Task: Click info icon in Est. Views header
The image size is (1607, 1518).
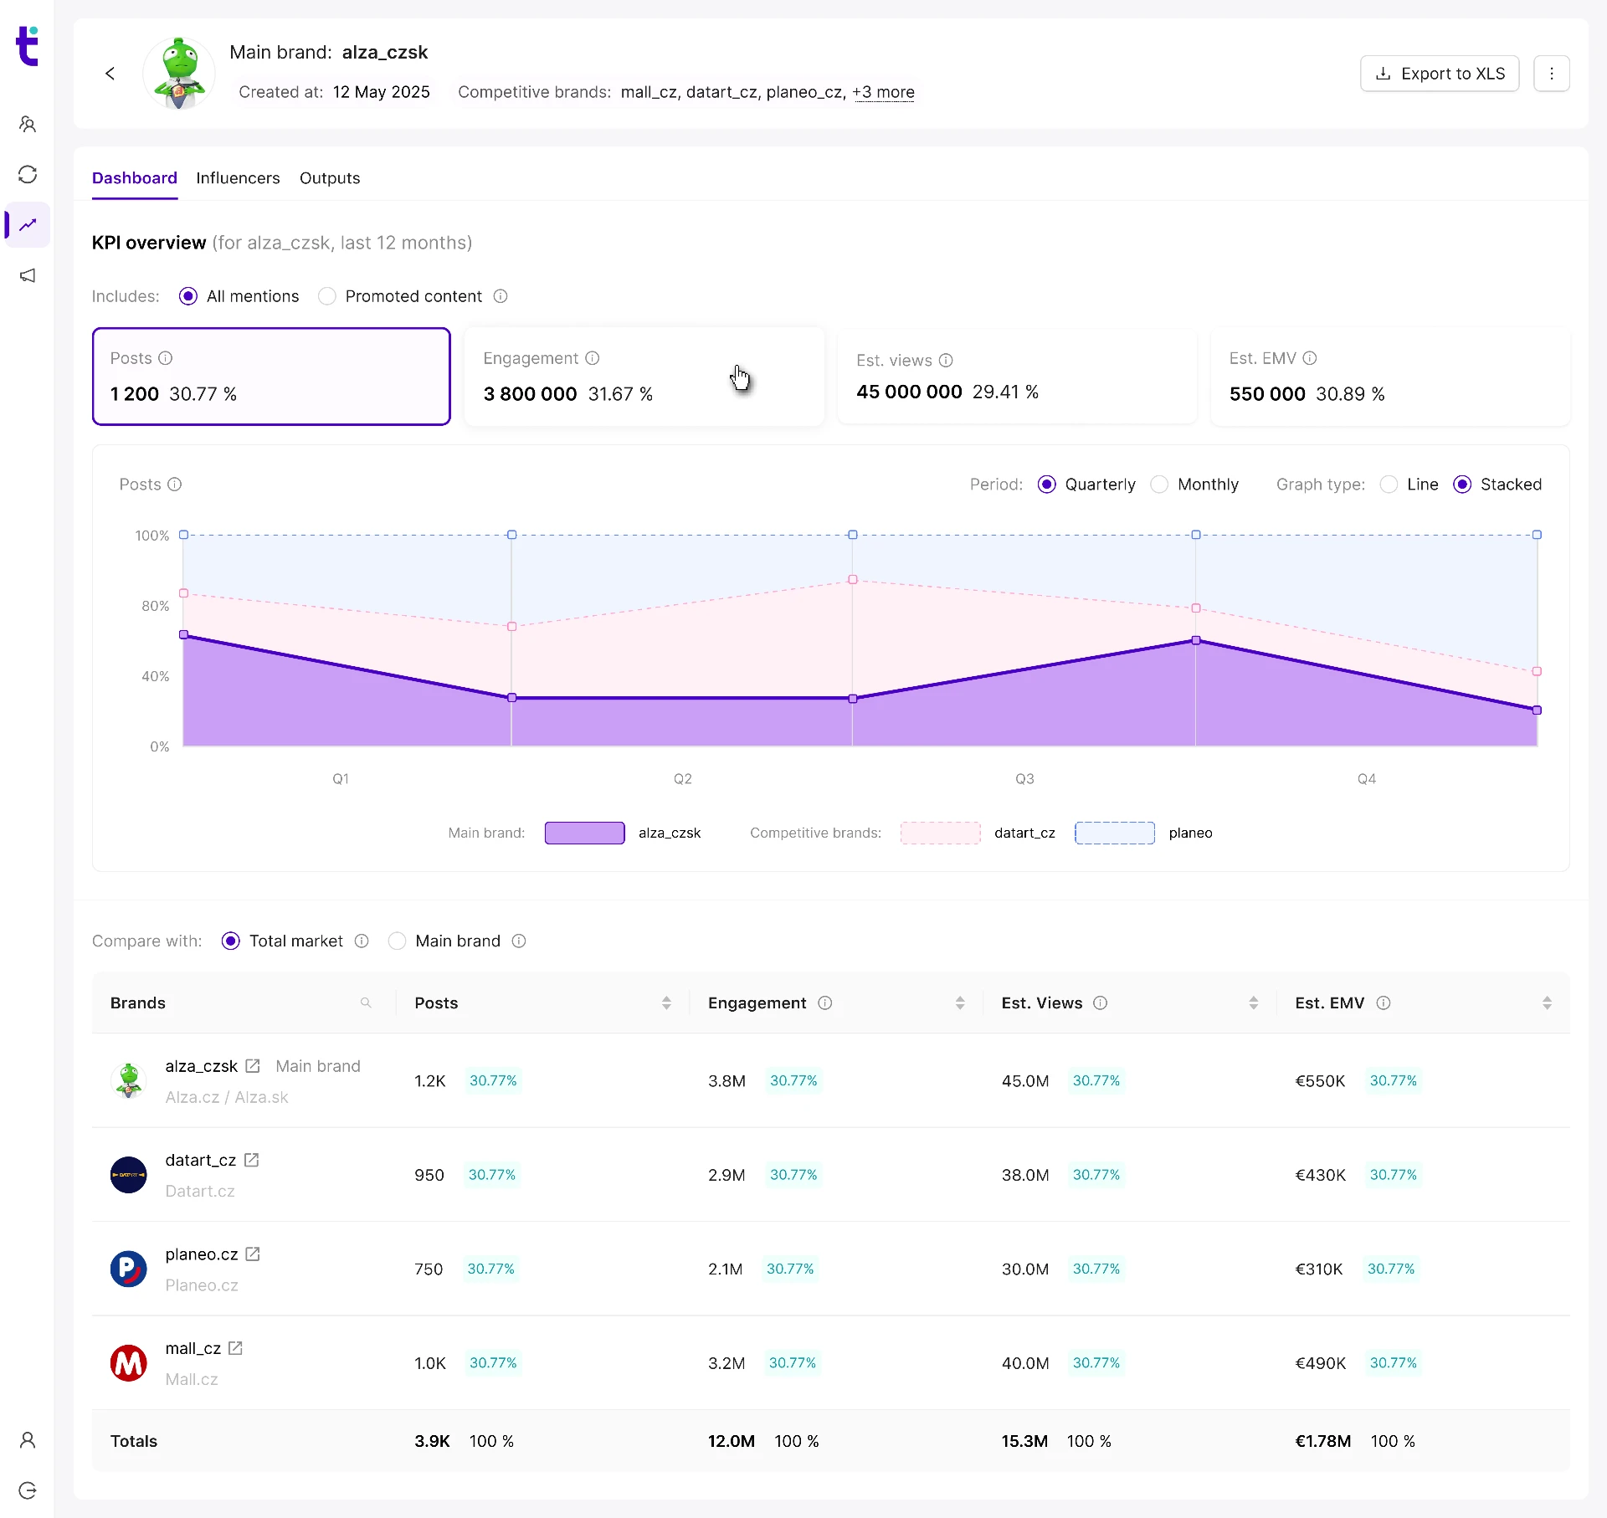Action: (1101, 1003)
